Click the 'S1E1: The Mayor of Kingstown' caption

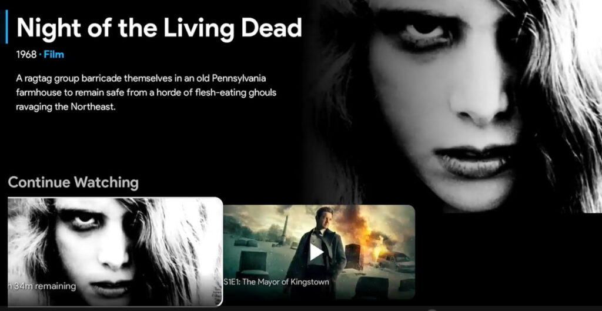coord(276,282)
